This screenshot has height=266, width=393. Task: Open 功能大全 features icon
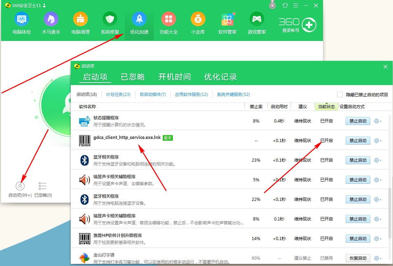click(169, 19)
